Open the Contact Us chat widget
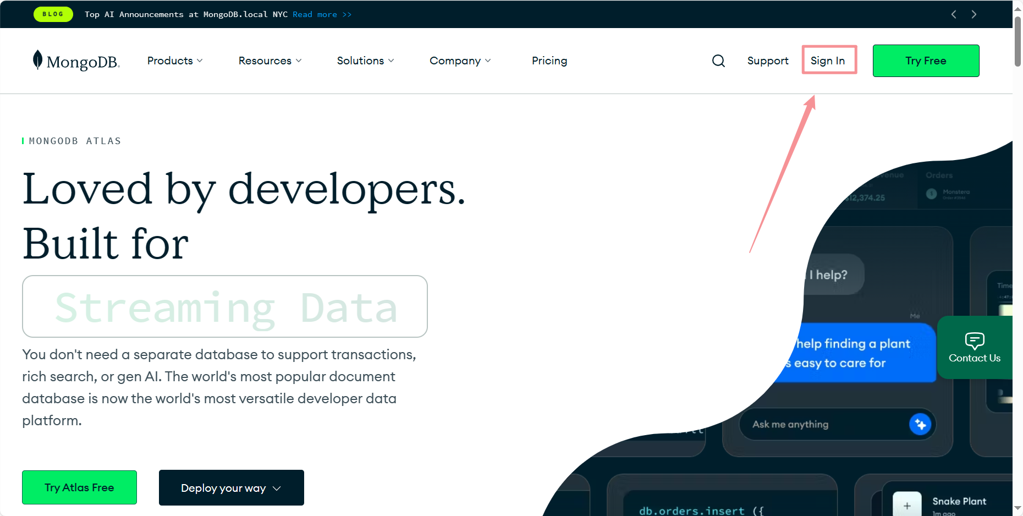 click(x=974, y=348)
